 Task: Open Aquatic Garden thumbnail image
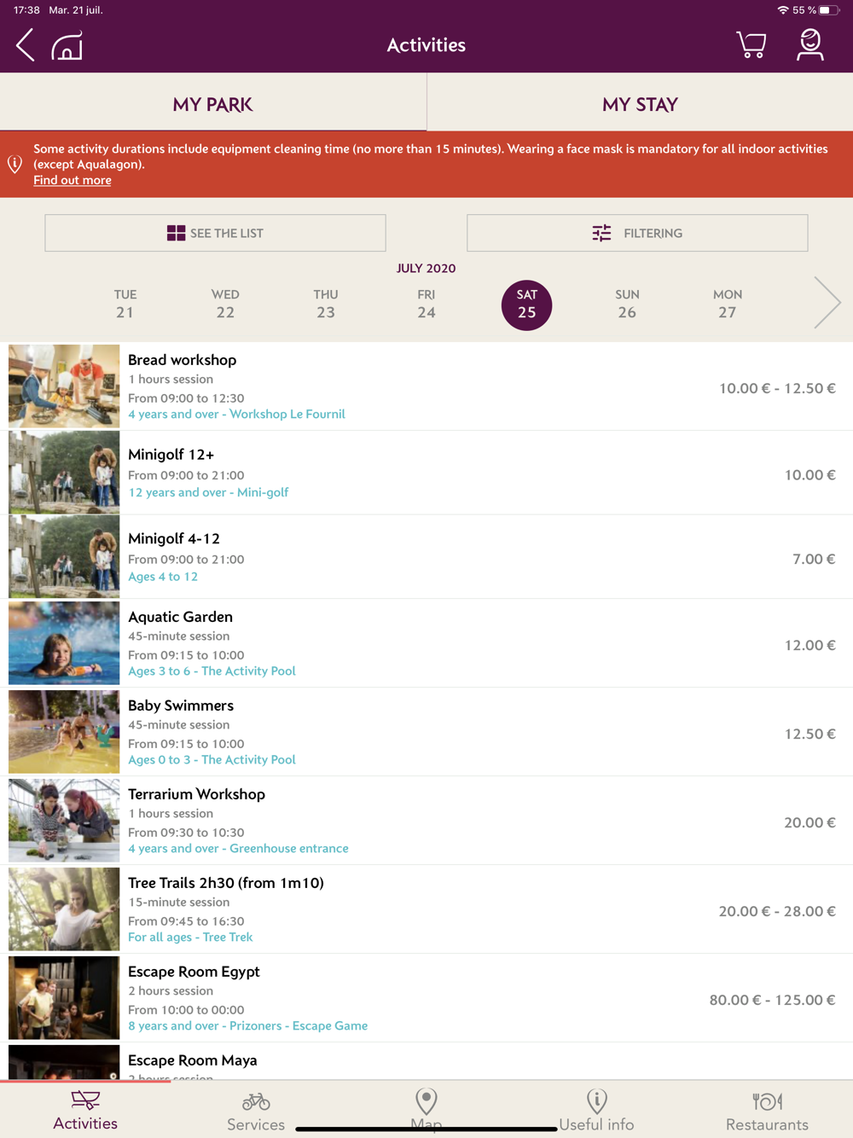(x=64, y=643)
